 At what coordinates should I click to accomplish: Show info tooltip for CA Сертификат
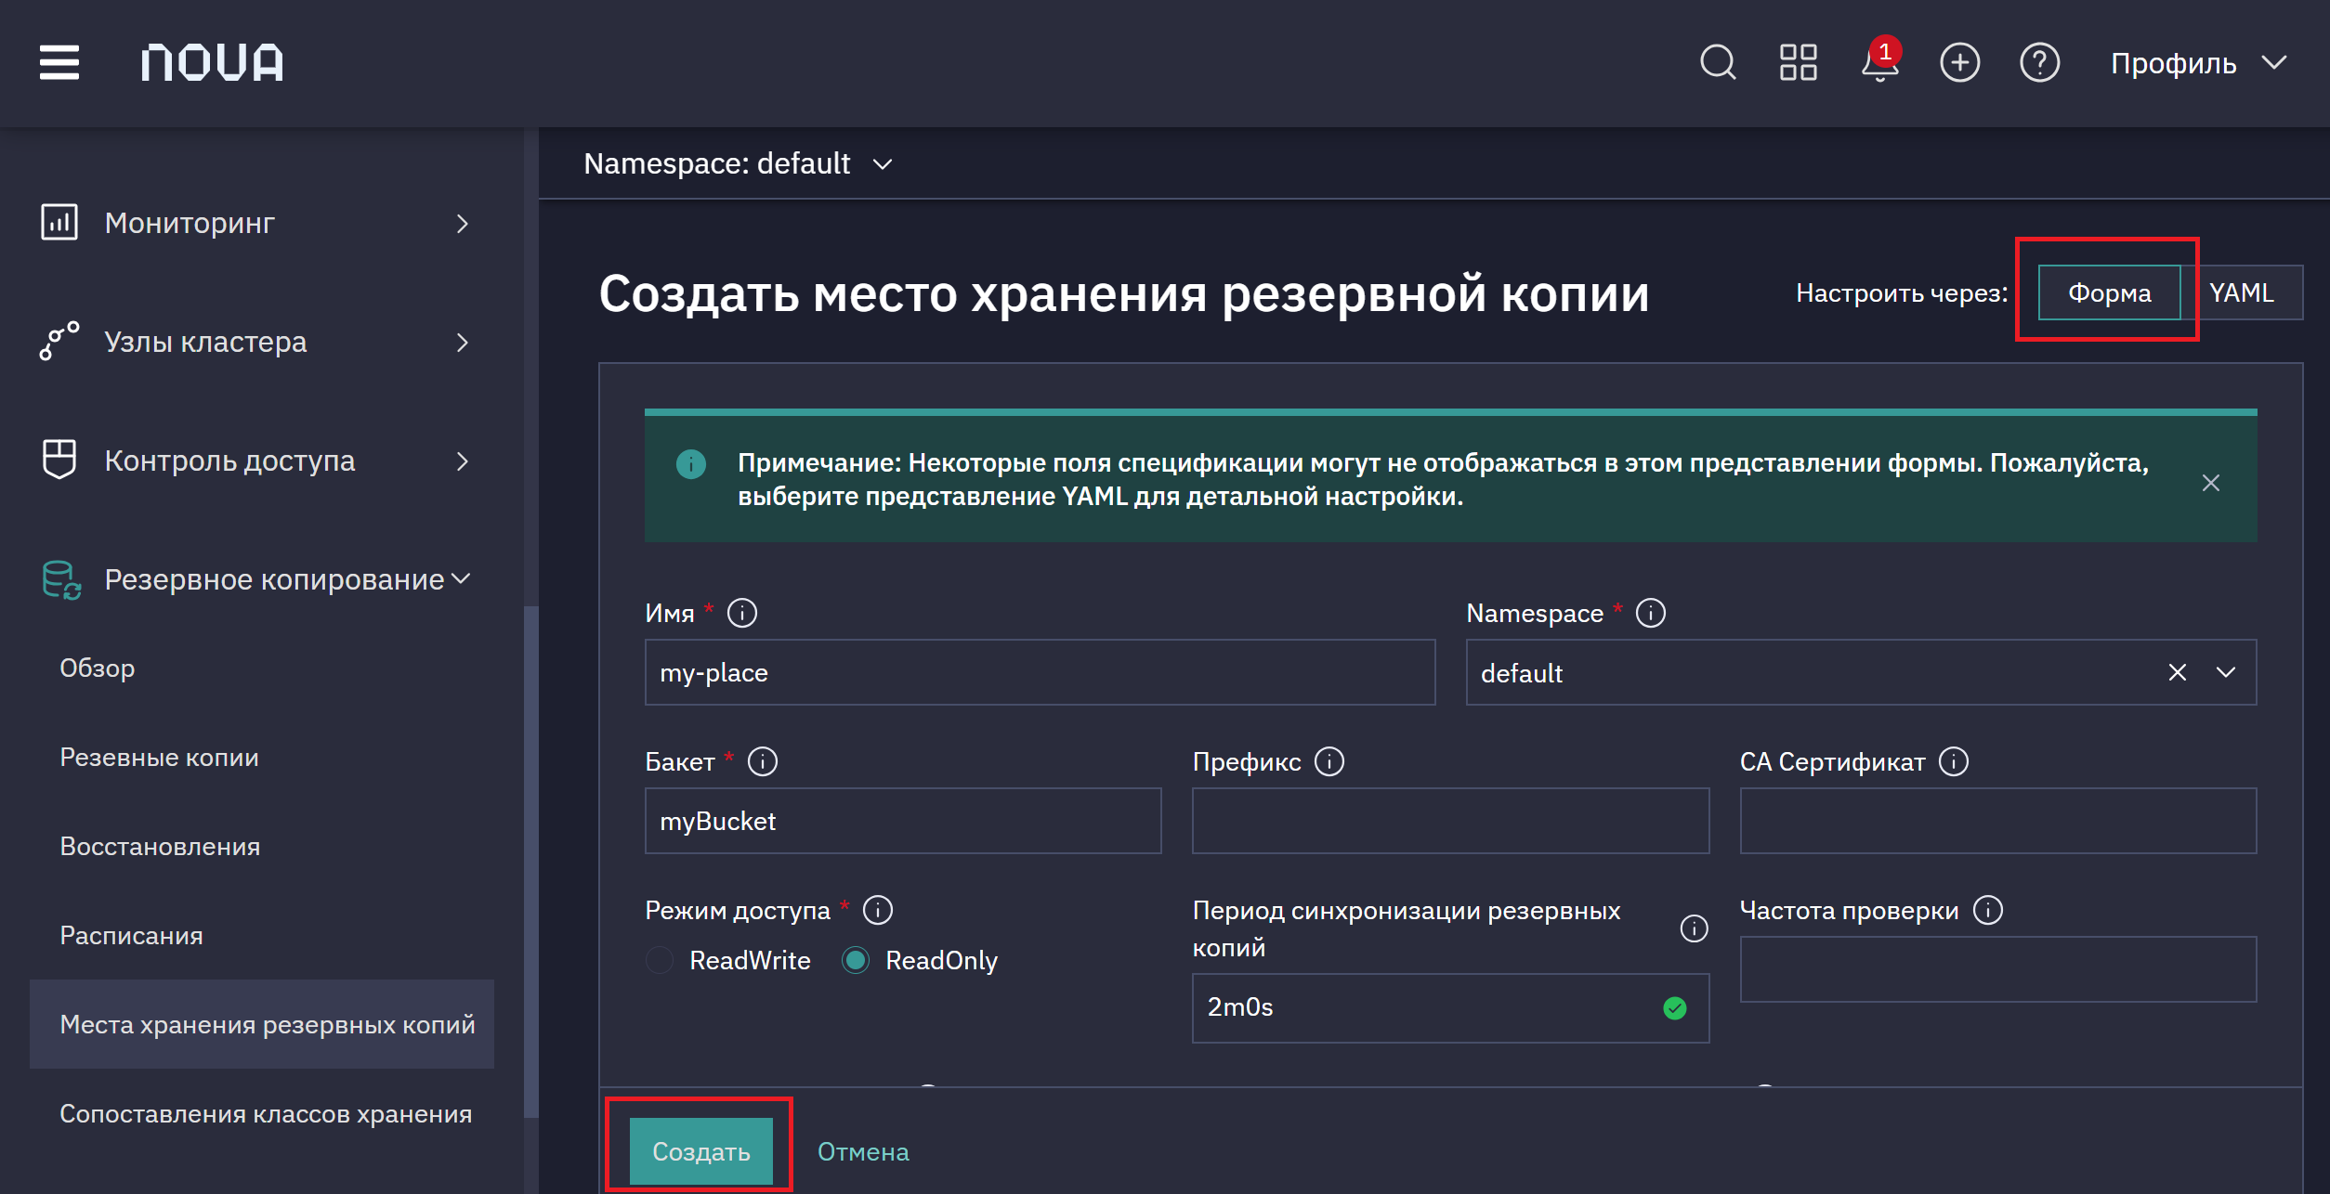point(1954,761)
